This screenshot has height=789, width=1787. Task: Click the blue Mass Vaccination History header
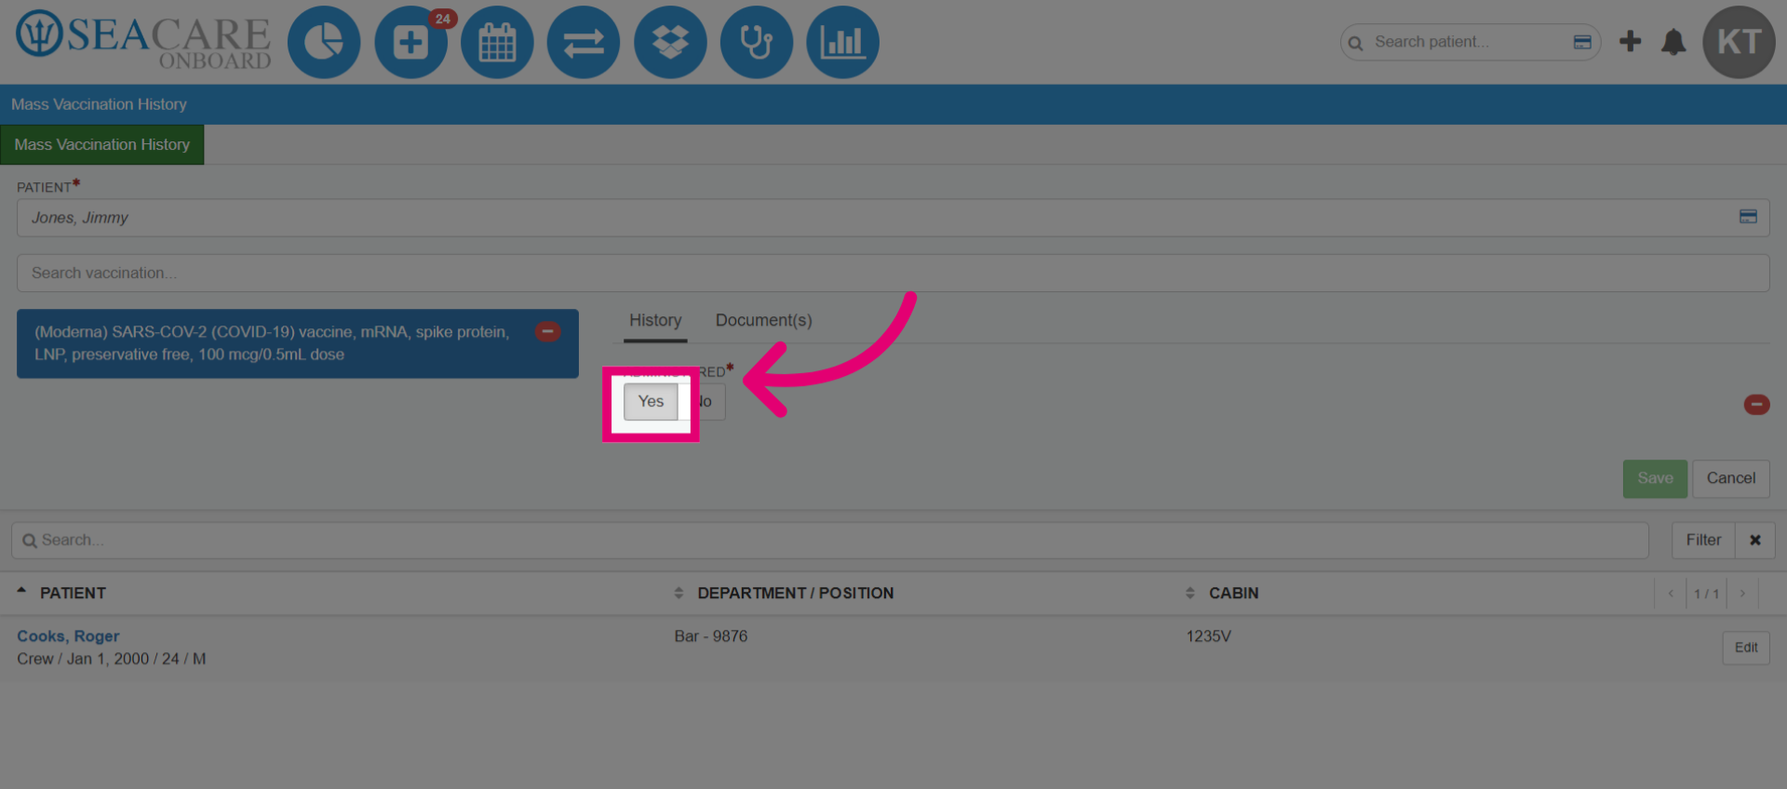[99, 104]
